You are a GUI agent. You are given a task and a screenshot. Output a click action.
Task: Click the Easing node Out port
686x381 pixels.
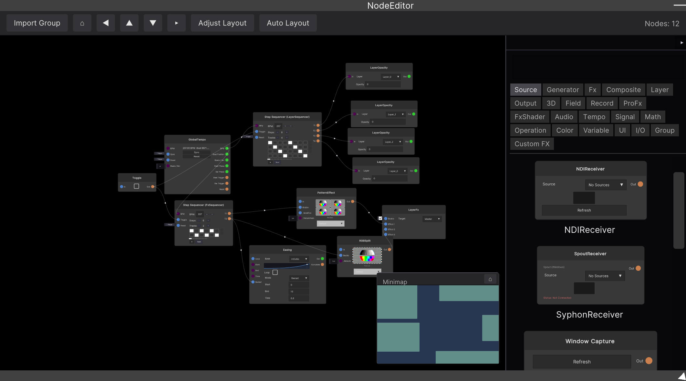tap(322, 259)
